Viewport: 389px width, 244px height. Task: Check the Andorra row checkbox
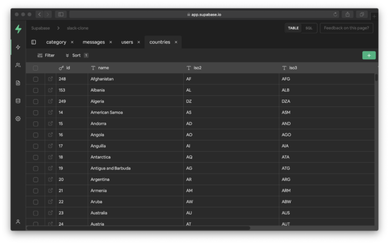35,124
